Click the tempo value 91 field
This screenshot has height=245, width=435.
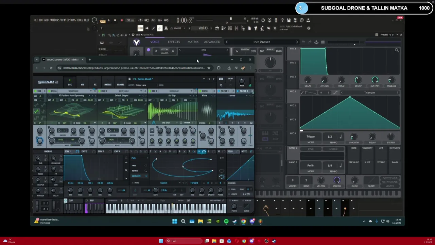click(x=130, y=20)
